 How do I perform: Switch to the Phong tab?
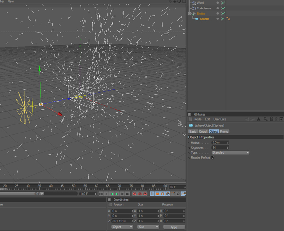pos(224,131)
